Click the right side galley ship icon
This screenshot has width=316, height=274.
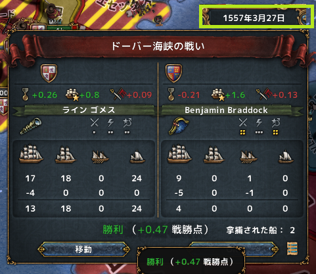coord(248,157)
